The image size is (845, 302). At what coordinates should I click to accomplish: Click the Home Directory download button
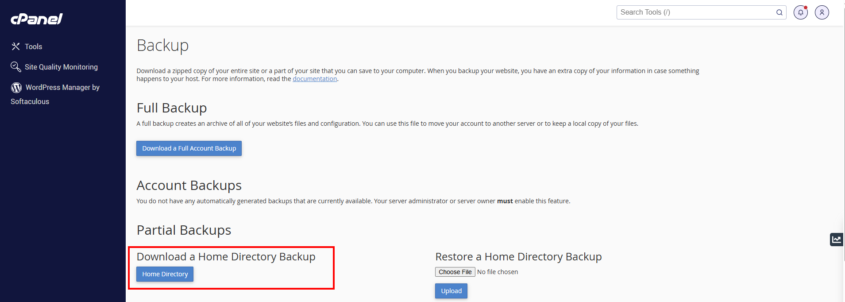[x=165, y=274]
